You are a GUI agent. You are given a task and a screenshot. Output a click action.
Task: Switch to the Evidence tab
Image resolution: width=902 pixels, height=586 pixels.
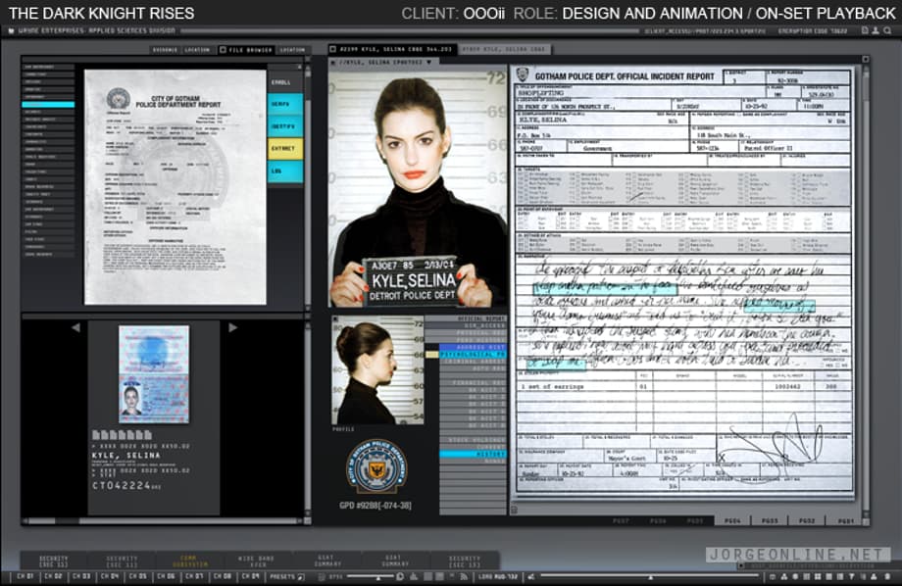click(164, 49)
